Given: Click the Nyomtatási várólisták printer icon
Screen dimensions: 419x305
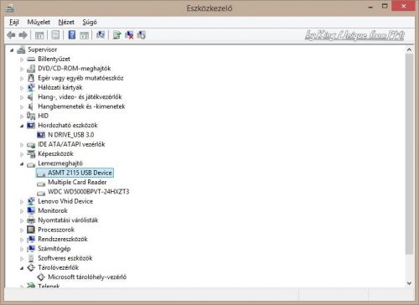Looking at the screenshot, I should click(x=31, y=220).
